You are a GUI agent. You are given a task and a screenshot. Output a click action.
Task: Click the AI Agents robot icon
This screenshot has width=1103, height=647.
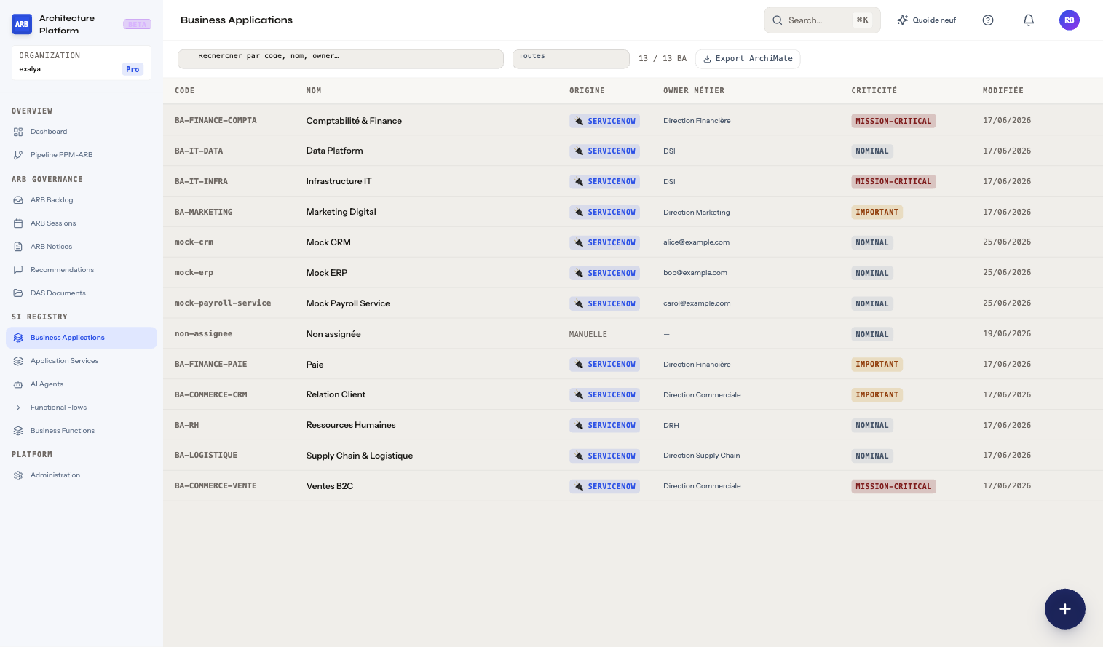pyautogui.click(x=18, y=384)
